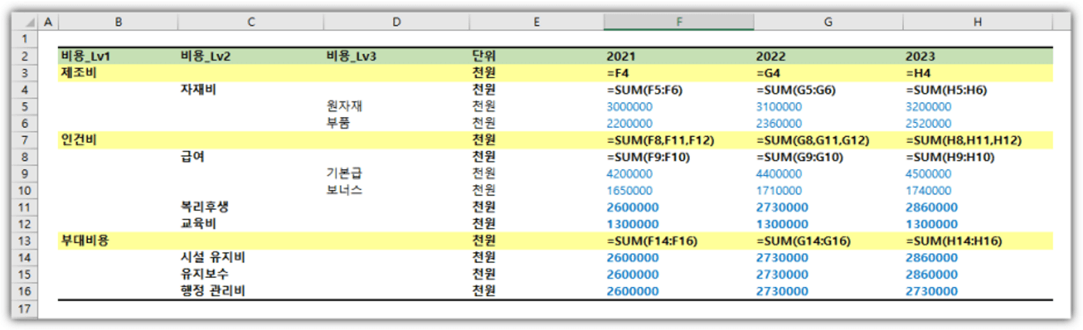1083x330 pixels.
Task: Click the =SUM(F9:F10) formula cell
Action: (x=679, y=157)
